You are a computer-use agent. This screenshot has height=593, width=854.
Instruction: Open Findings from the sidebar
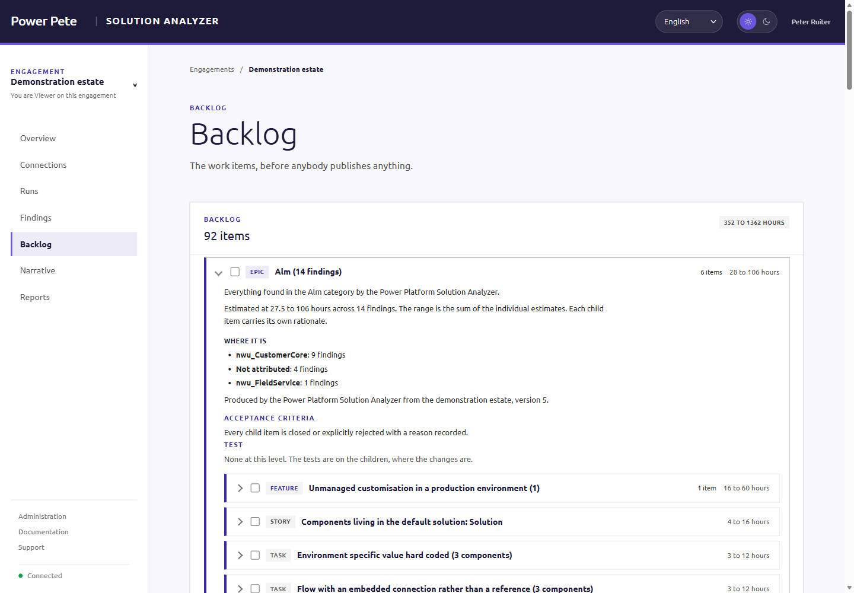click(x=74, y=218)
